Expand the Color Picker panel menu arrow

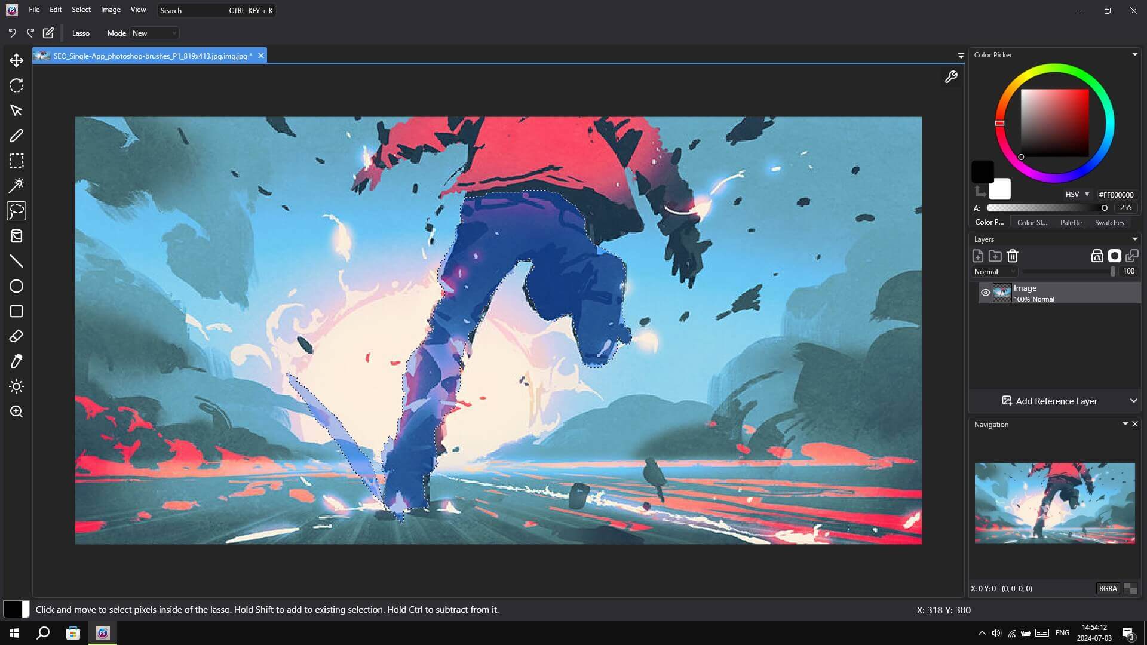[x=1134, y=54]
